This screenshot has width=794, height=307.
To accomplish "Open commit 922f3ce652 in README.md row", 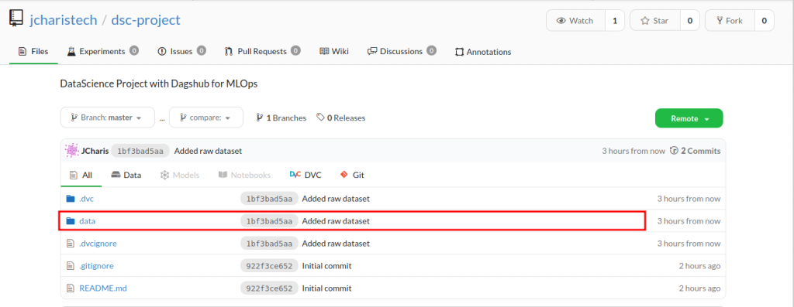I will tap(269, 288).
